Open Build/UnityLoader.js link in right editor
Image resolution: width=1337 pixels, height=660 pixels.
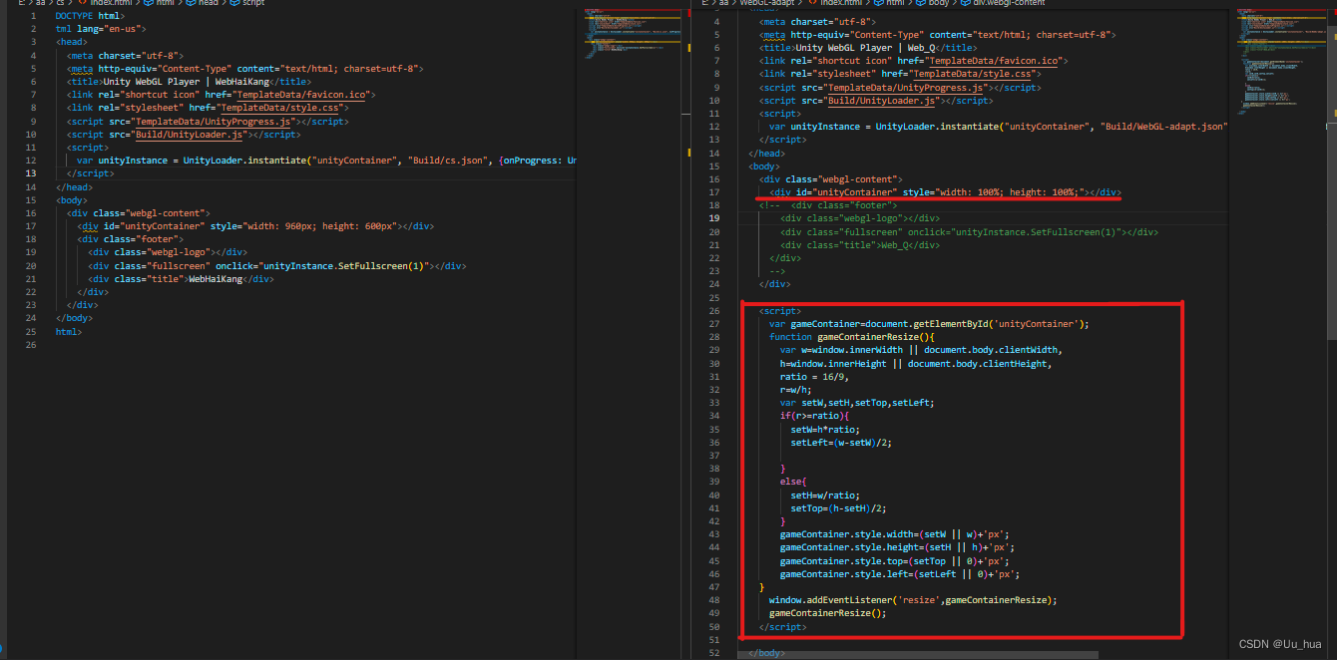[x=881, y=101]
